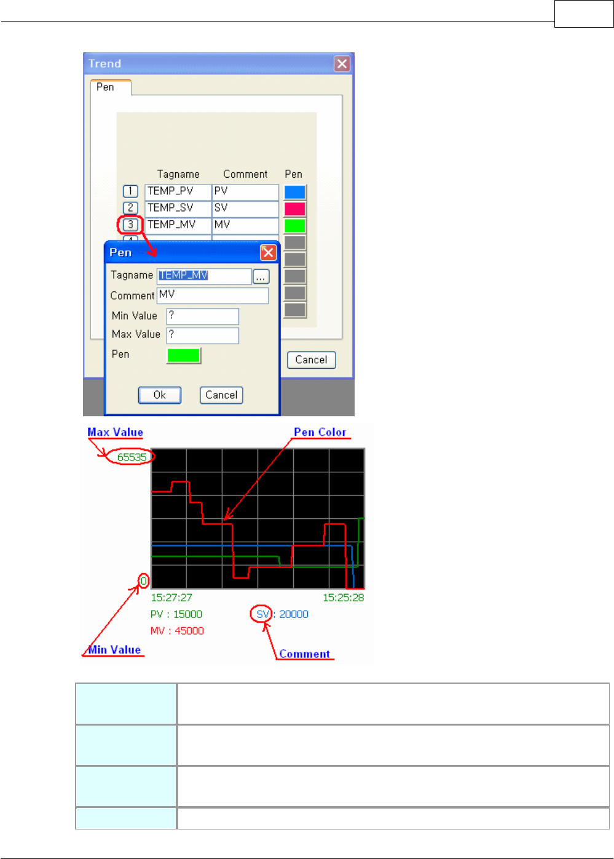Close the Pen dialog window
Screen dimensions: 614x859
point(268,252)
